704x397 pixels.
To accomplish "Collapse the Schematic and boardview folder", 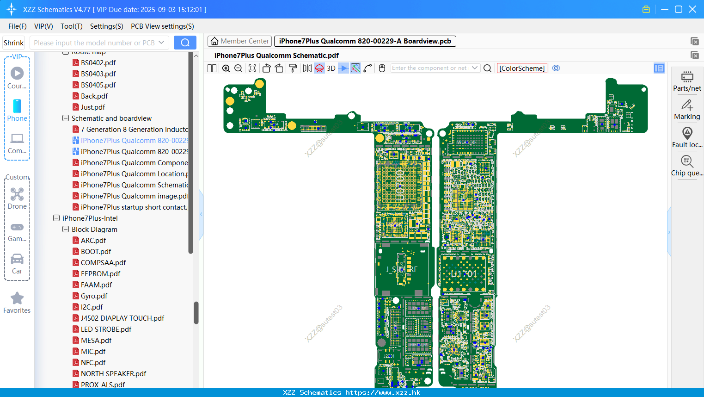I will coord(66,118).
